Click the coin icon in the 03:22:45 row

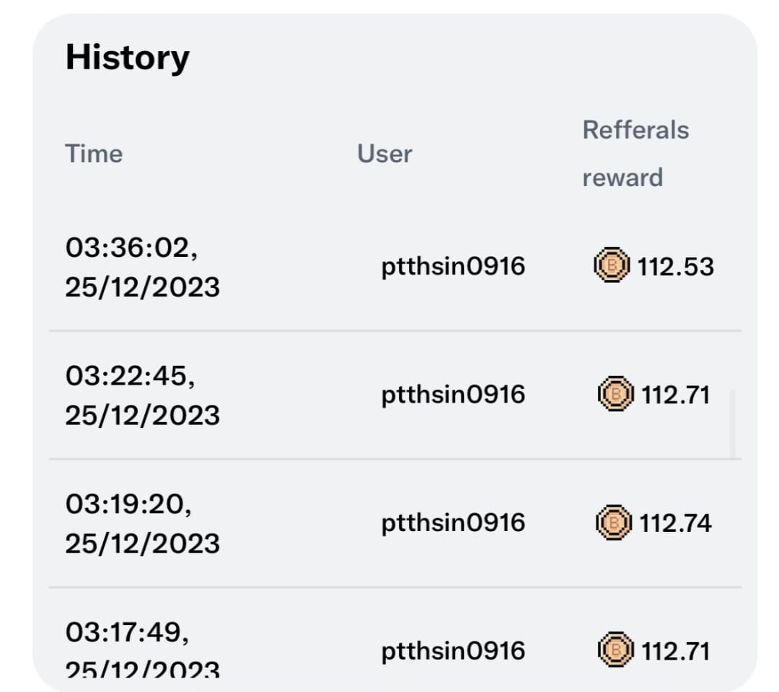615,394
